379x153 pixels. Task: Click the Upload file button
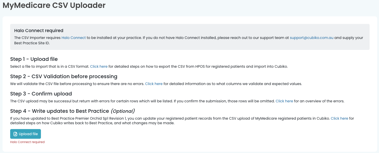click(x=25, y=134)
